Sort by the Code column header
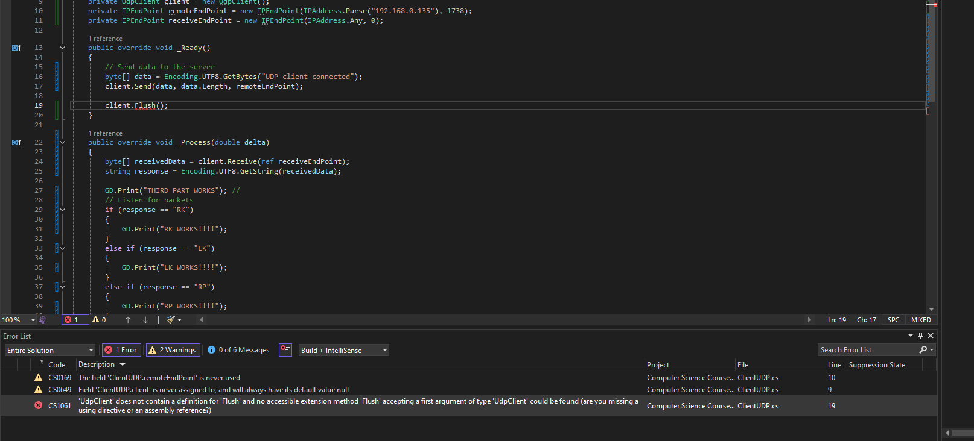 pos(57,365)
